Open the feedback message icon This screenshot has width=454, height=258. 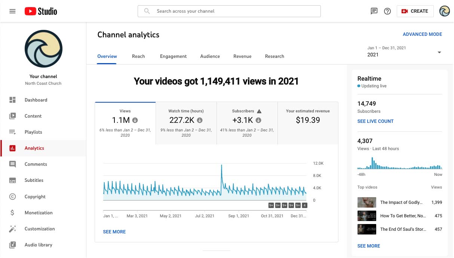(374, 11)
